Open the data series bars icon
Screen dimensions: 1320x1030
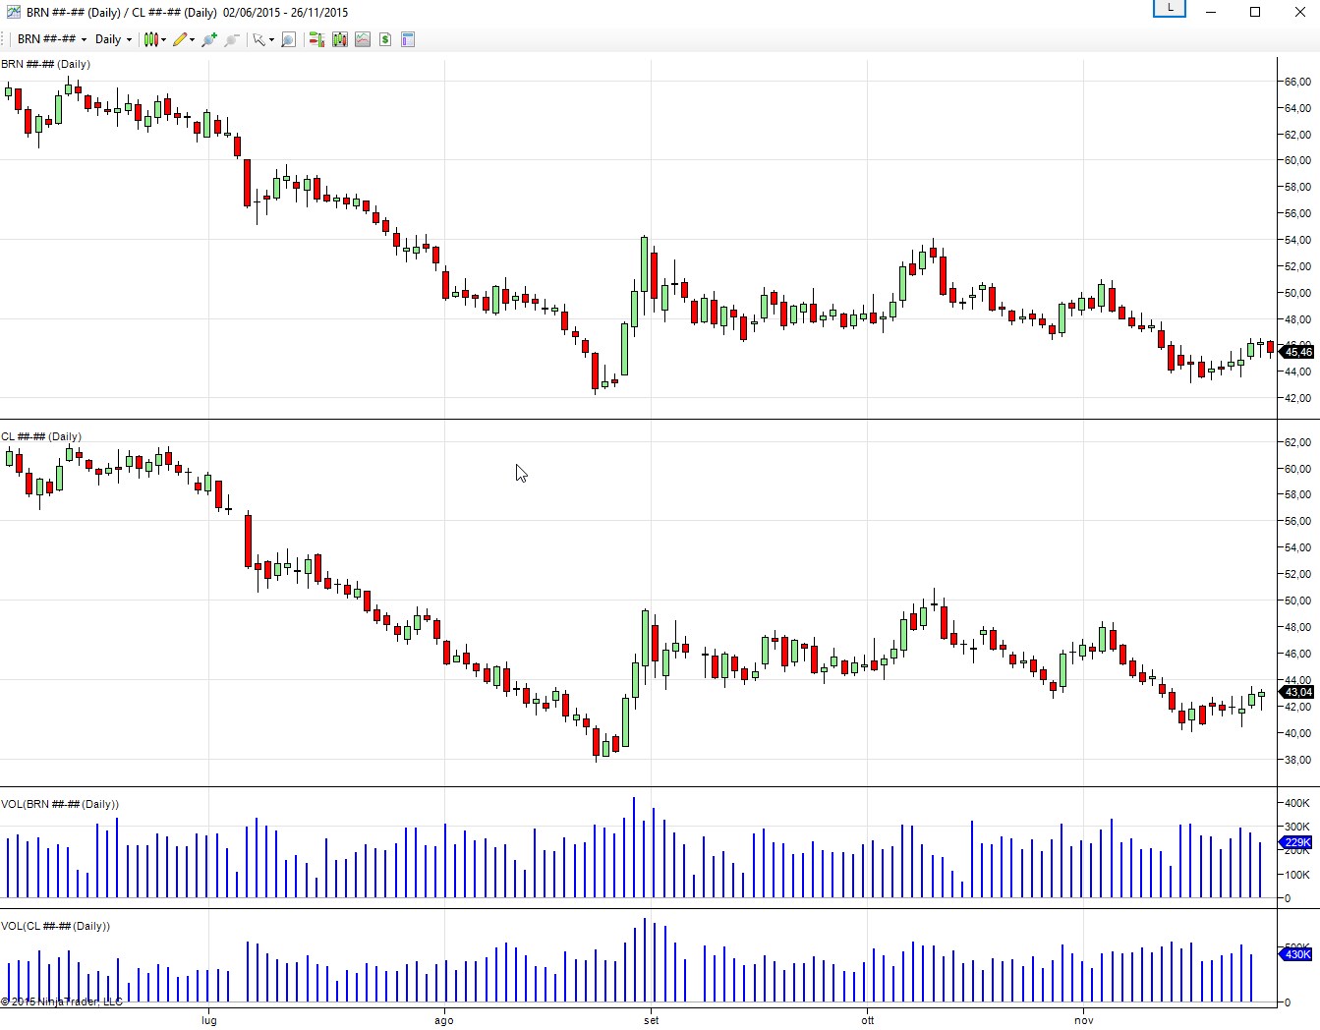tap(340, 39)
